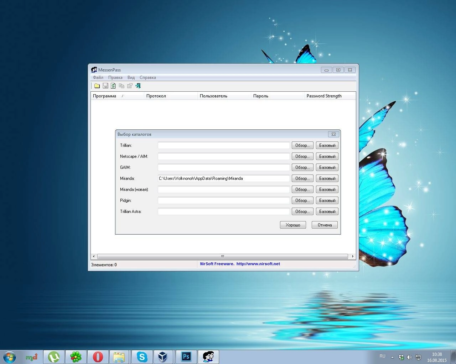Click Обзор... button for Miranda

pyautogui.click(x=303, y=178)
